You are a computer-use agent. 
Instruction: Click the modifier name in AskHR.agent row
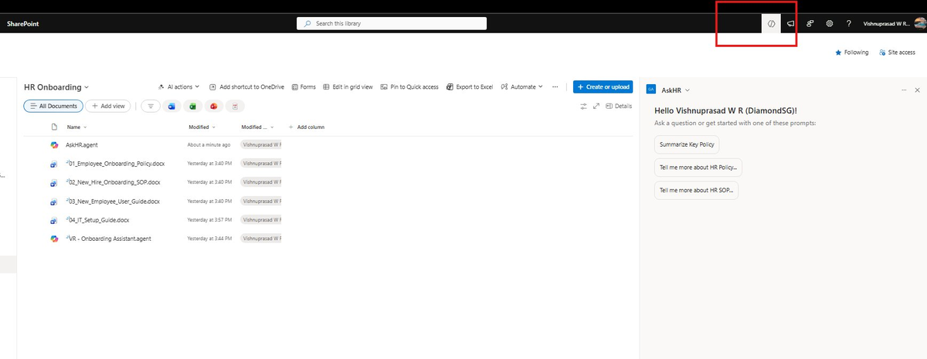261,144
